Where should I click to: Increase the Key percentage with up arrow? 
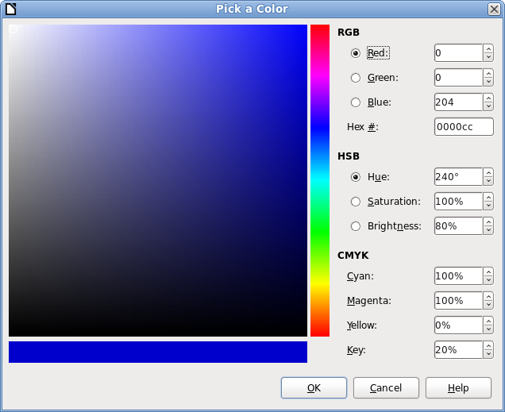(488, 345)
